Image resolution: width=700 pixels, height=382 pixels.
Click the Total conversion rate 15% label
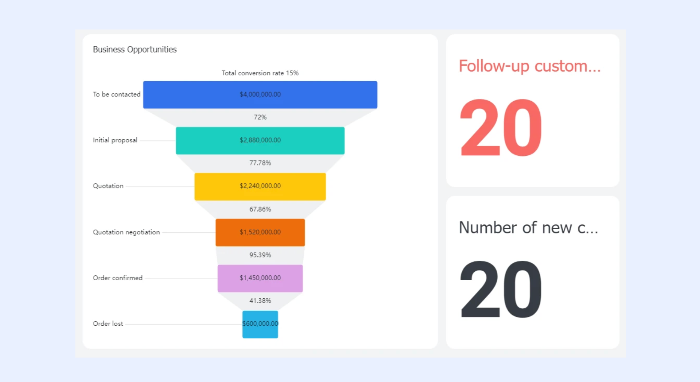(260, 73)
